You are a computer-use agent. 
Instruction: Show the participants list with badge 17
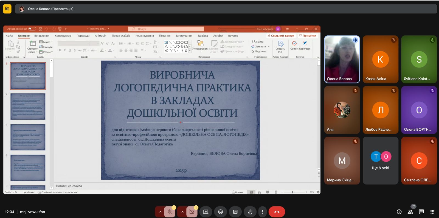tap(410, 212)
